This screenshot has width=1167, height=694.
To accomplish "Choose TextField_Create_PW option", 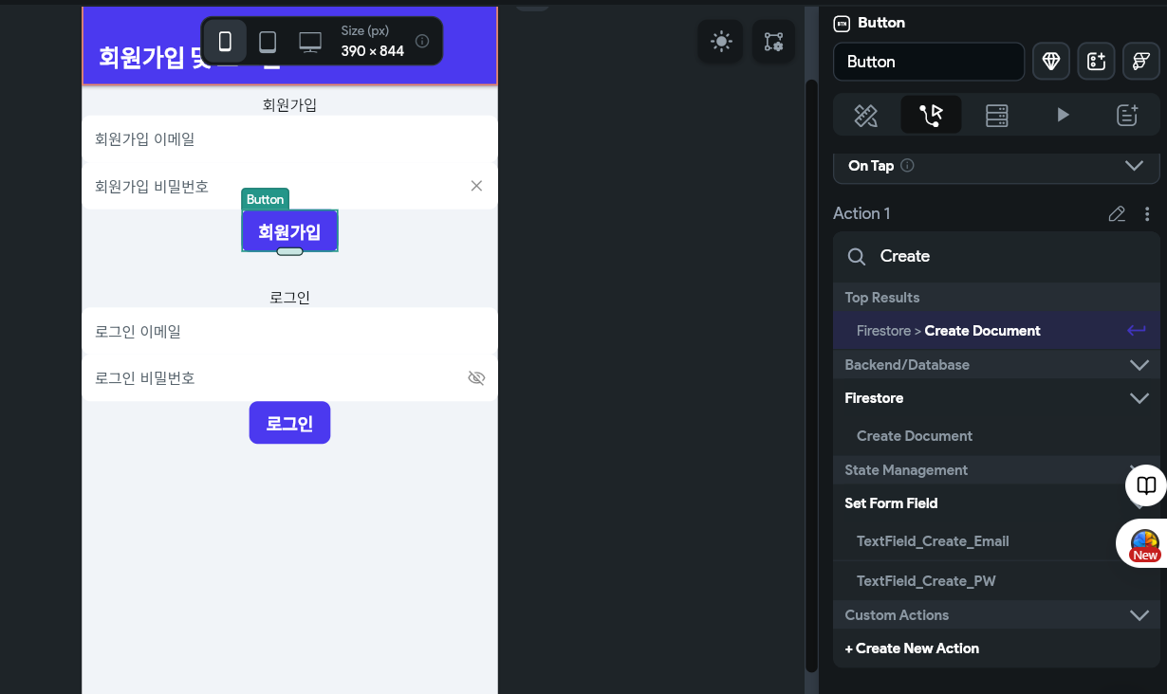I will coord(926,581).
